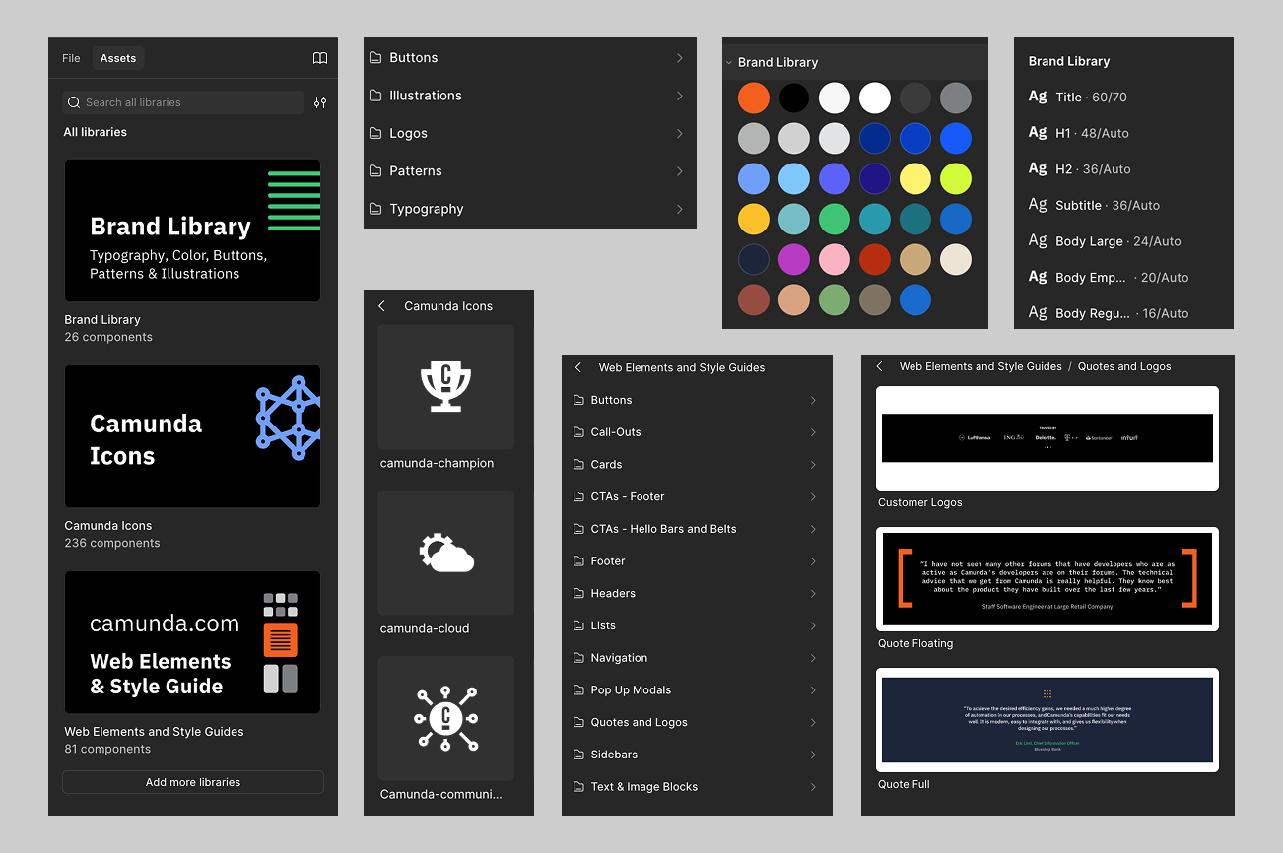The image size is (1283, 853).
Task: Click the folder icon next to Illustrations
Action: 375,96
